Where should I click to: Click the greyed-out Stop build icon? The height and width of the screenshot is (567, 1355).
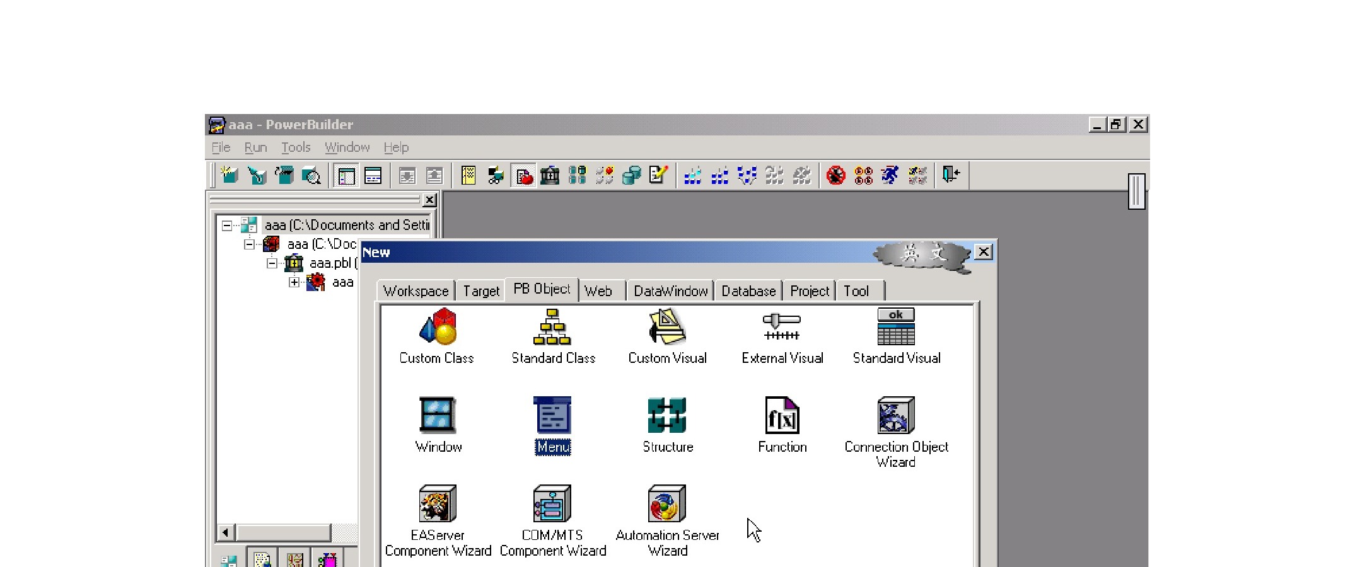801,175
